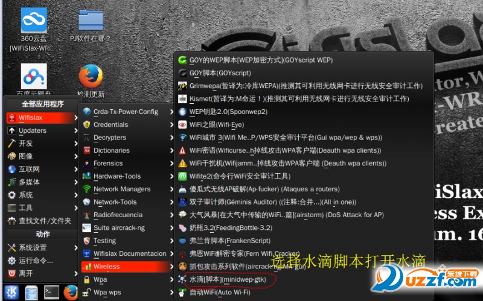Viewport: 483px width, 301px height.
Task: Launch WiFi之眼(Wifi-Eye)
Action: (304, 125)
